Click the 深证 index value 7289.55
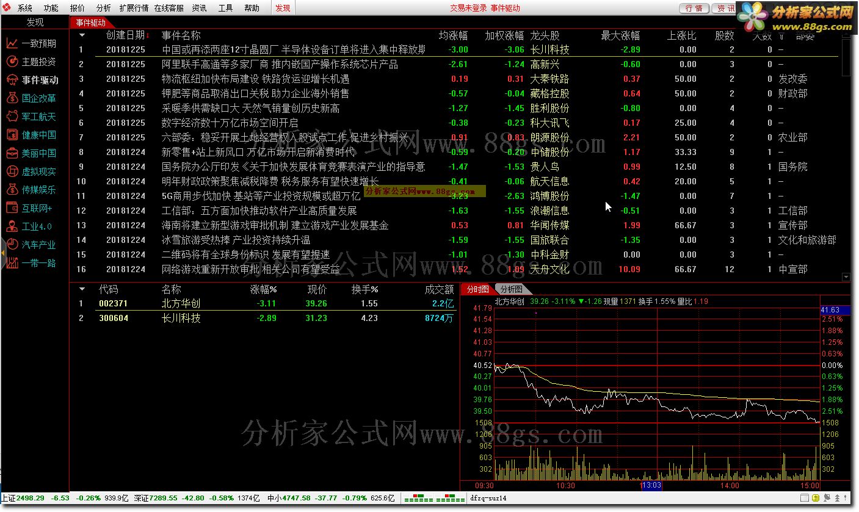 point(164,498)
